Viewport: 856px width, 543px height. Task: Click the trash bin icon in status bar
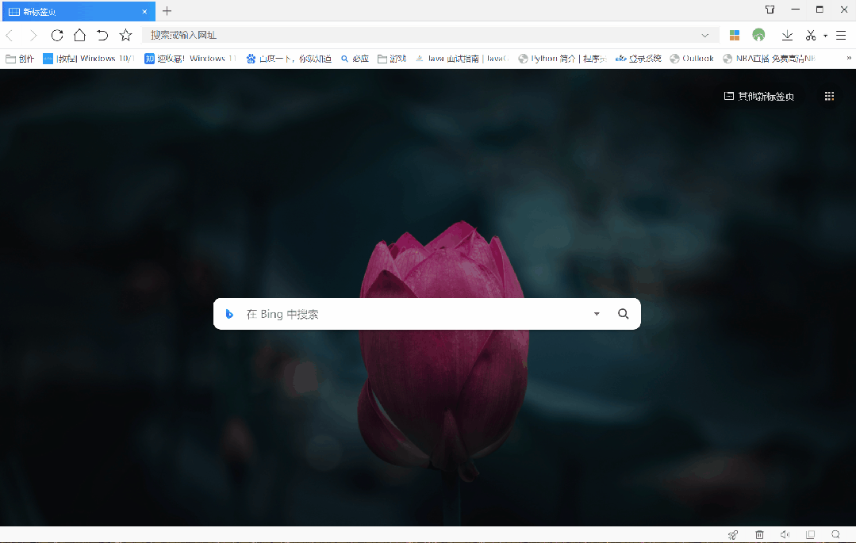(x=759, y=535)
